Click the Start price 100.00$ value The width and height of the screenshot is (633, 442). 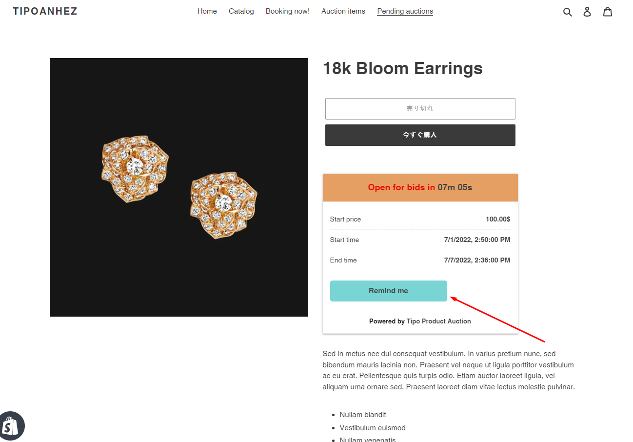point(497,219)
